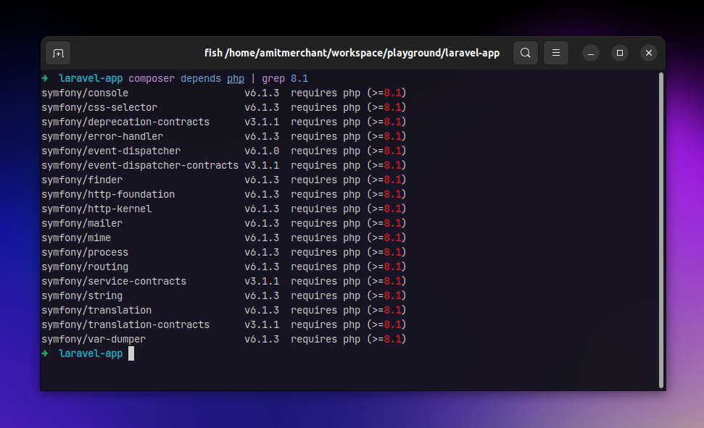The image size is (704, 428).
Task: Click version v6.1.3 of symfony/var-dumper
Action: click(262, 339)
